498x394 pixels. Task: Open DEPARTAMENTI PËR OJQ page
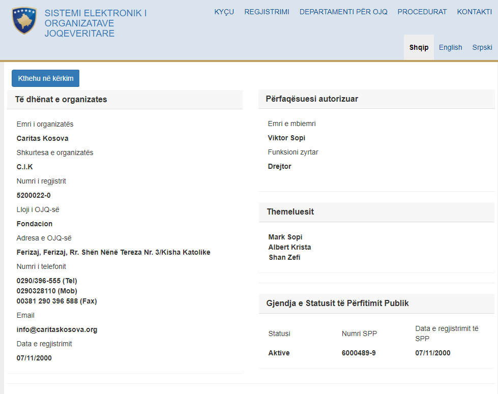[343, 12]
